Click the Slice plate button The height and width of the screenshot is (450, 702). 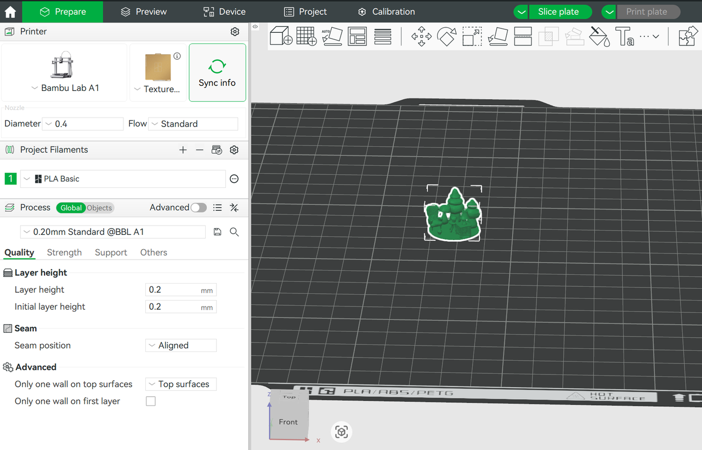tap(561, 12)
